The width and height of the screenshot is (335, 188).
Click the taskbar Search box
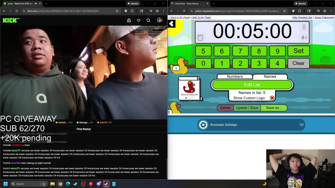point(29,184)
